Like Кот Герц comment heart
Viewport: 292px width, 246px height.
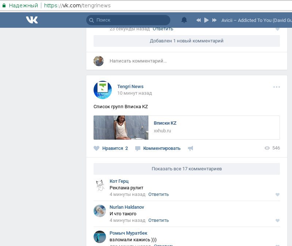click(277, 194)
